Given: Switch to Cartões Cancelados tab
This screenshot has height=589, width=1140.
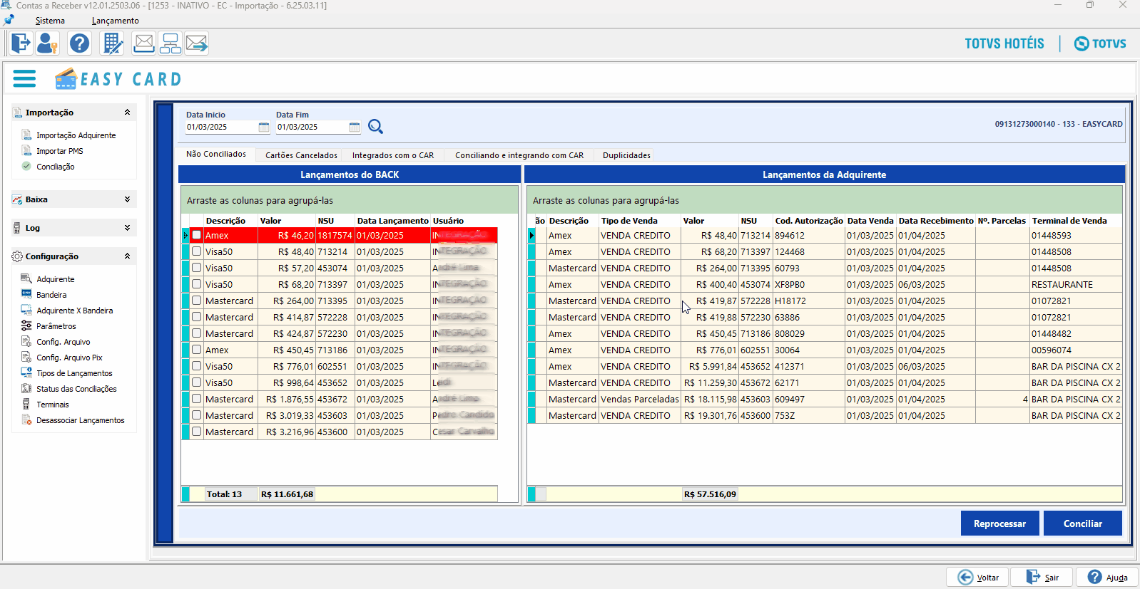Looking at the screenshot, I should point(301,155).
